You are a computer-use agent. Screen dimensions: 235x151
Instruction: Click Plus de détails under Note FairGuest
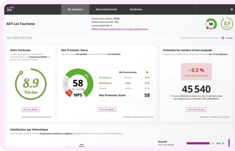(x=31, y=110)
